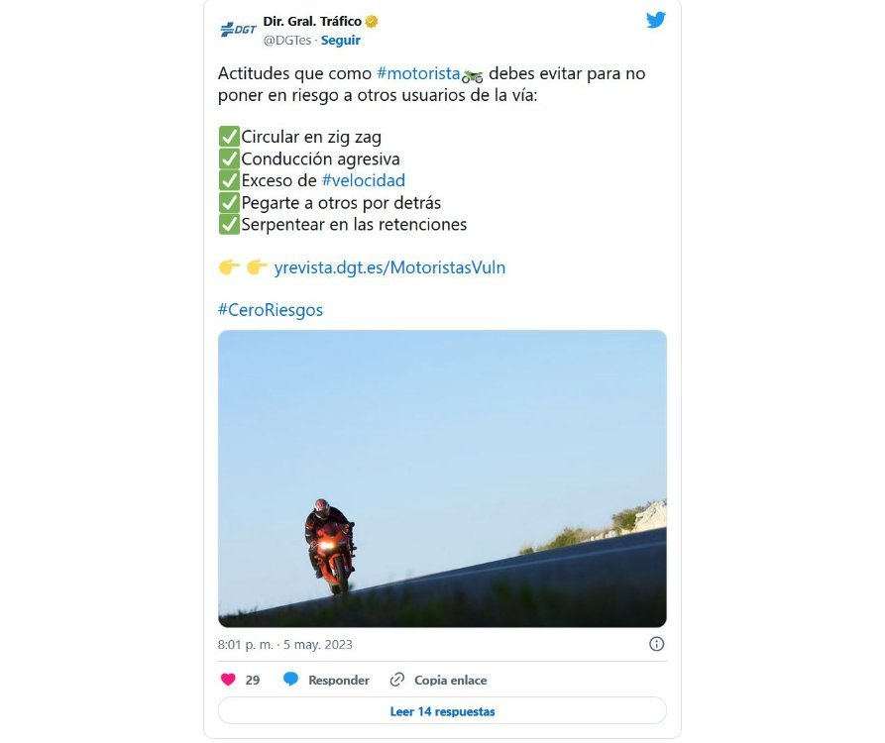Click the reply speech bubble icon
Screen dimensions: 885x743
point(290,680)
